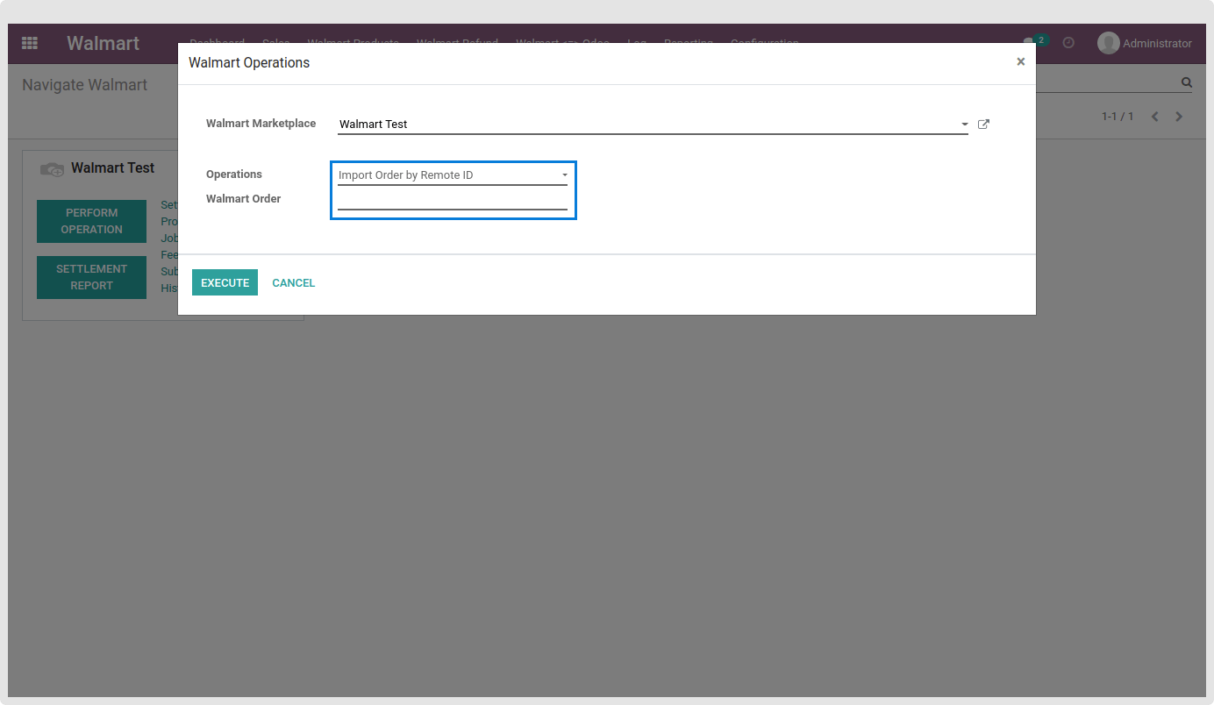Click the Walmart Order field label
This screenshot has width=1214, height=705.
pyautogui.click(x=244, y=199)
